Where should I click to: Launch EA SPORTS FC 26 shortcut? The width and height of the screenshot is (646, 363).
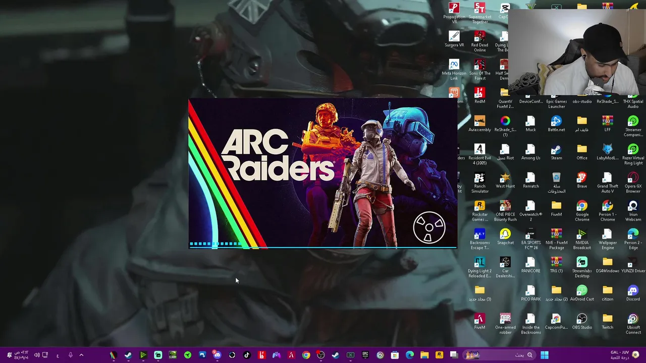(x=530, y=238)
